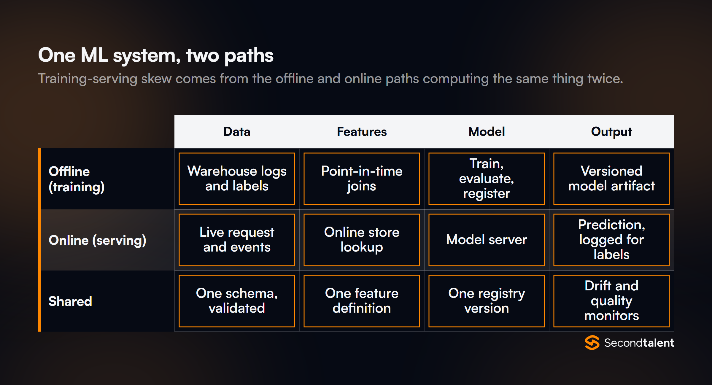Click the 'One registry version' cell
This screenshot has height=385, width=712.
pyautogui.click(x=487, y=301)
